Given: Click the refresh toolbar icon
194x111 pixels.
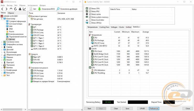Looking at the screenshot, I should click(15, 9).
